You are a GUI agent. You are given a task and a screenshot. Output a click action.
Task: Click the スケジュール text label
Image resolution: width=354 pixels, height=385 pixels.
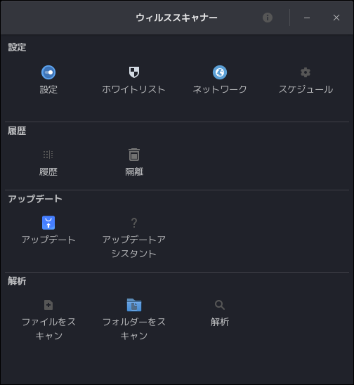[306, 89]
